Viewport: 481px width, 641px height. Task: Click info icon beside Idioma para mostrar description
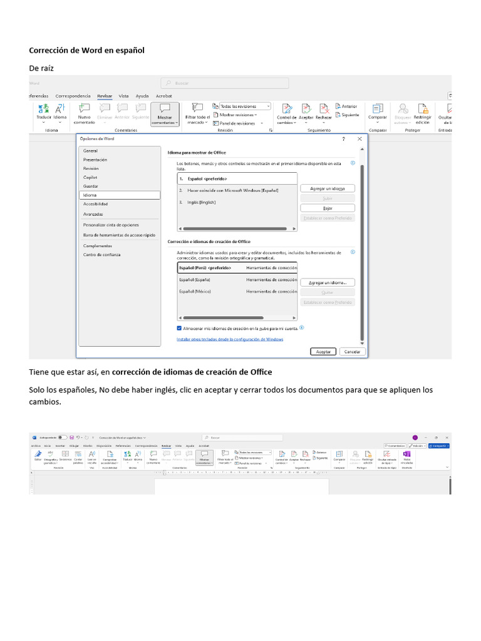click(353, 163)
